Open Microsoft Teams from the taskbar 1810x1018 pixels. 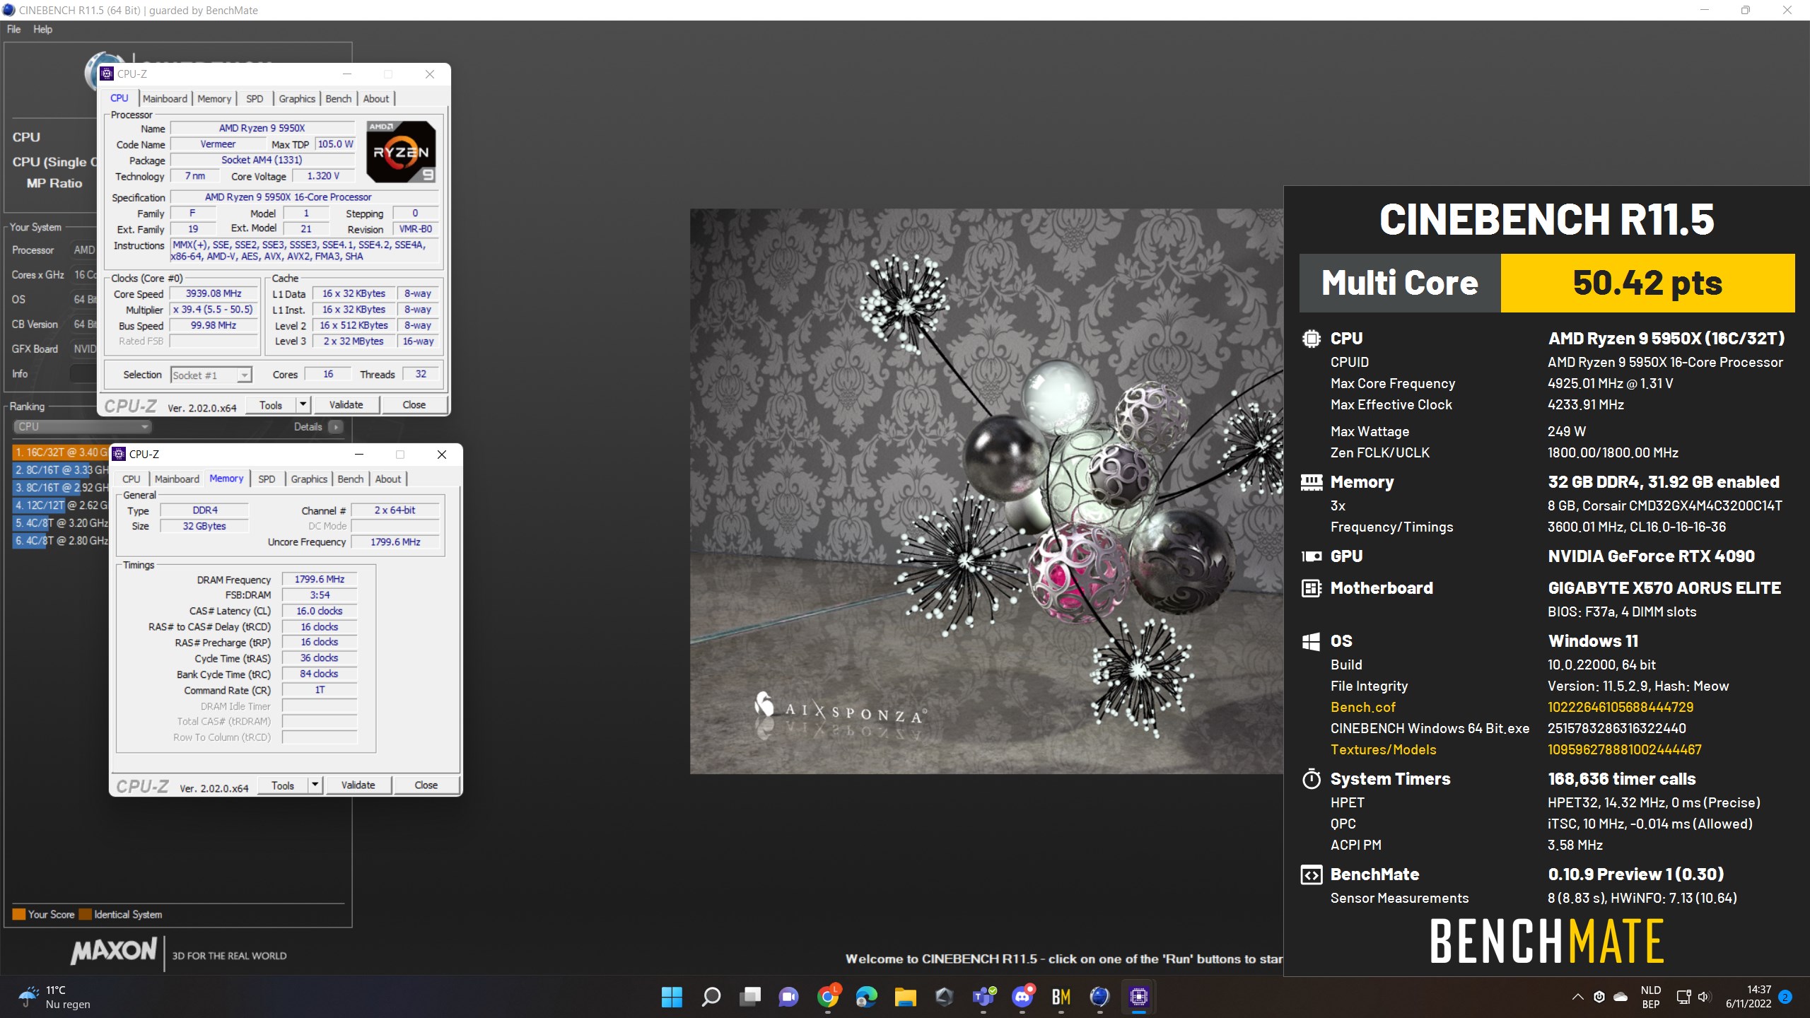[x=983, y=997]
